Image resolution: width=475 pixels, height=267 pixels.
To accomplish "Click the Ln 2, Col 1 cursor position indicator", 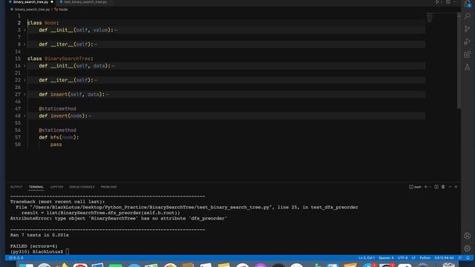I will tap(367, 257).
